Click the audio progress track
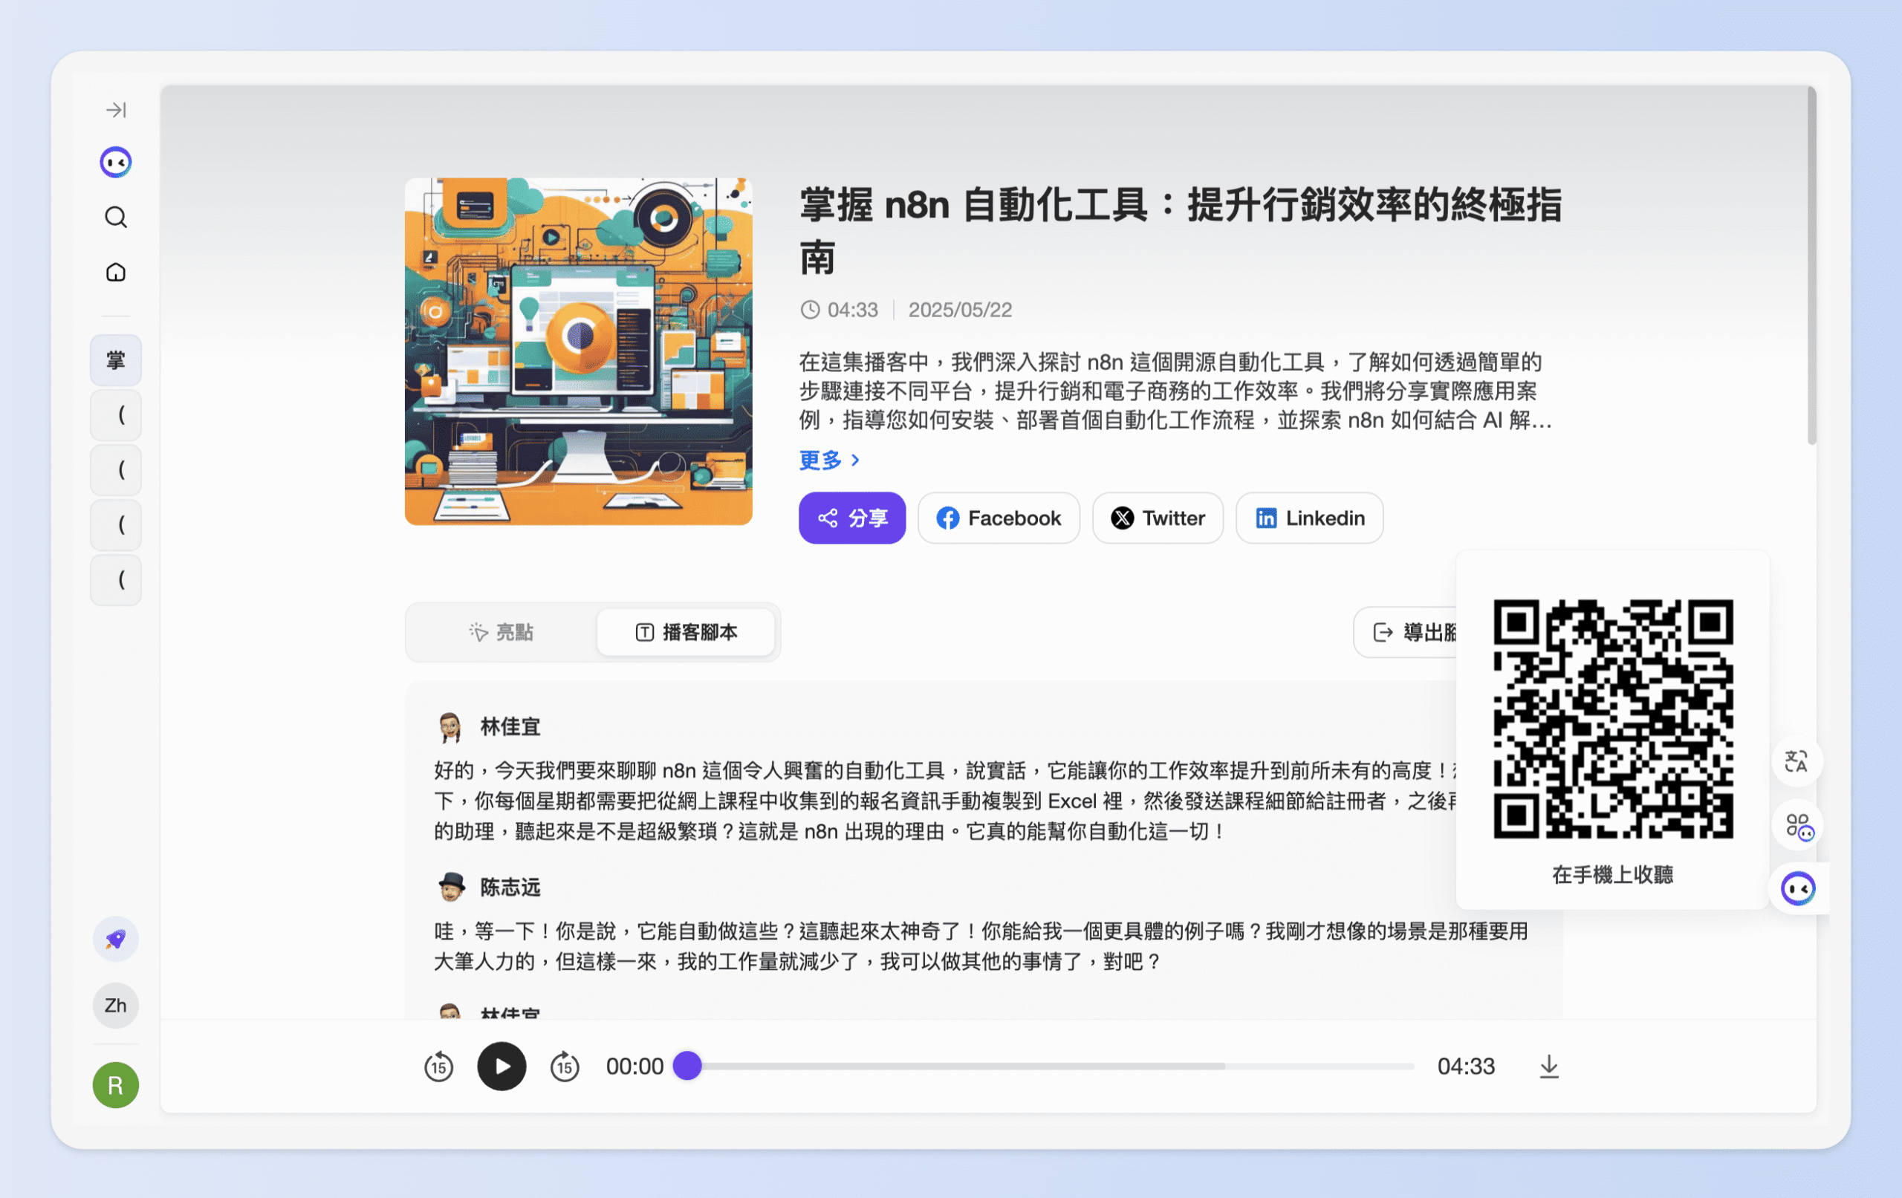Image resolution: width=1902 pixels, height=1198 pixels. pyautogui.click(x=1044, y=1067)
